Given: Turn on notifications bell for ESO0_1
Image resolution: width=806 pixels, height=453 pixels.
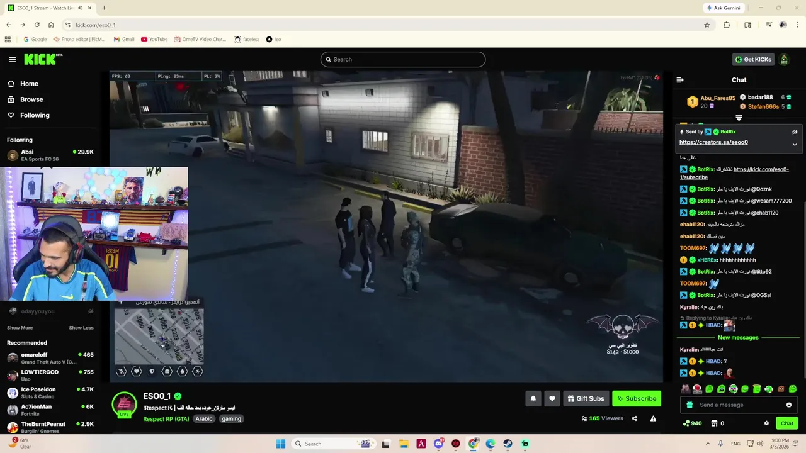Looking at the screenshot, I should click(533, 398).
